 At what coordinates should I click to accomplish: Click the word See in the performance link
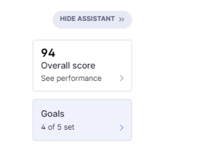pyautogui.click(x=48, y=78)
